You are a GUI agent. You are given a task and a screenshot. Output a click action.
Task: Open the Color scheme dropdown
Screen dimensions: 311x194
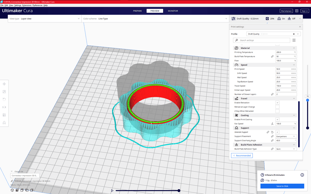(x=155, y=18)
